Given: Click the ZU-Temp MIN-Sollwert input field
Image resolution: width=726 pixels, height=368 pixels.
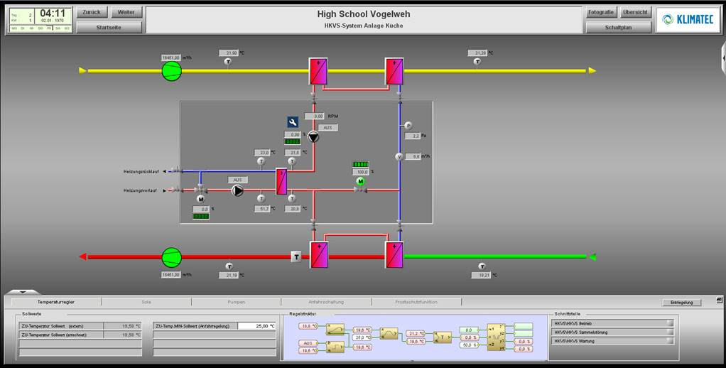Looking at the screenshot, I should click(256, 326).
